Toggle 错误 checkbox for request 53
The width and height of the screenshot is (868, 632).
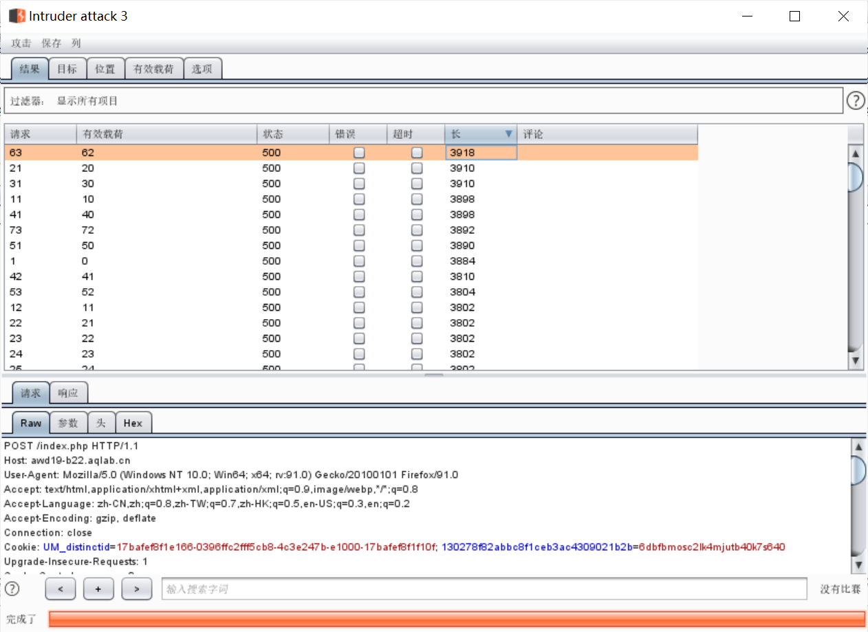point(359,292)
